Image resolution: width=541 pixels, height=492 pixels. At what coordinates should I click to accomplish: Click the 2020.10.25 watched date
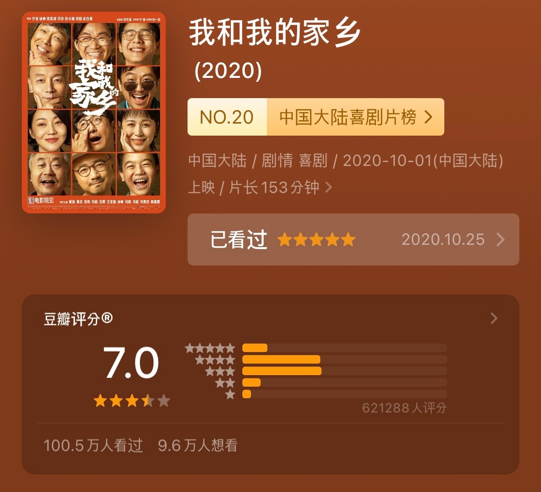click(443, 240)
